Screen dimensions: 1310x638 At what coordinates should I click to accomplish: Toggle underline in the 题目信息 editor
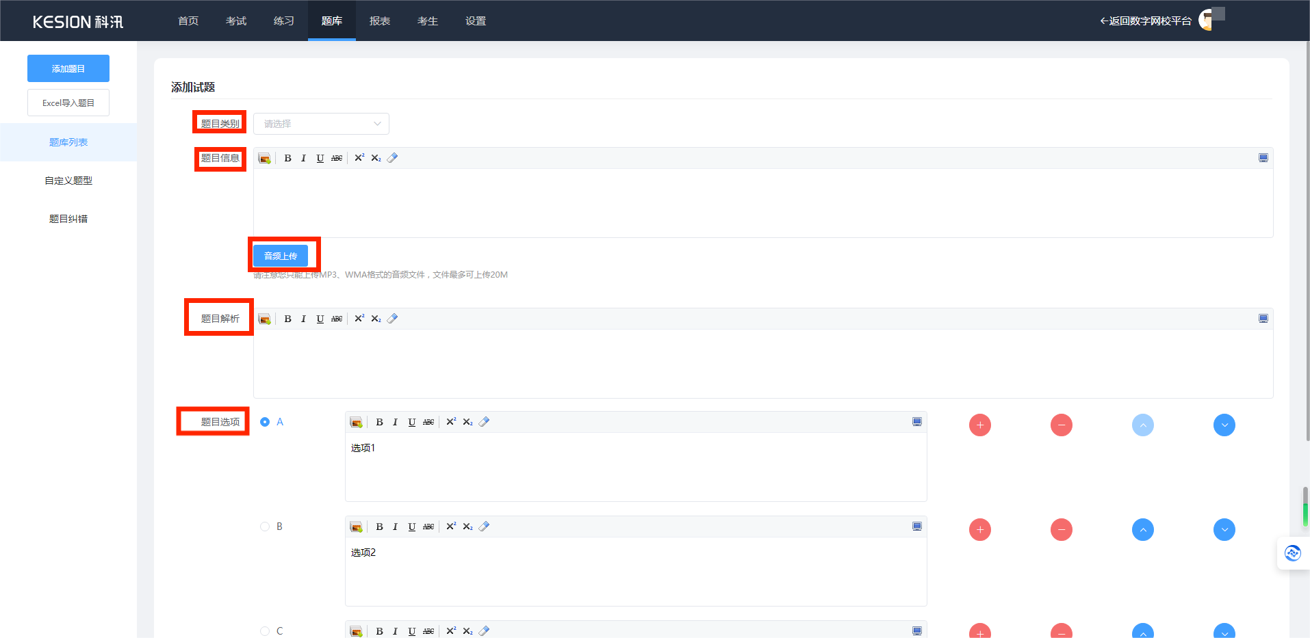pyautogui.click(x=320, y=158)
